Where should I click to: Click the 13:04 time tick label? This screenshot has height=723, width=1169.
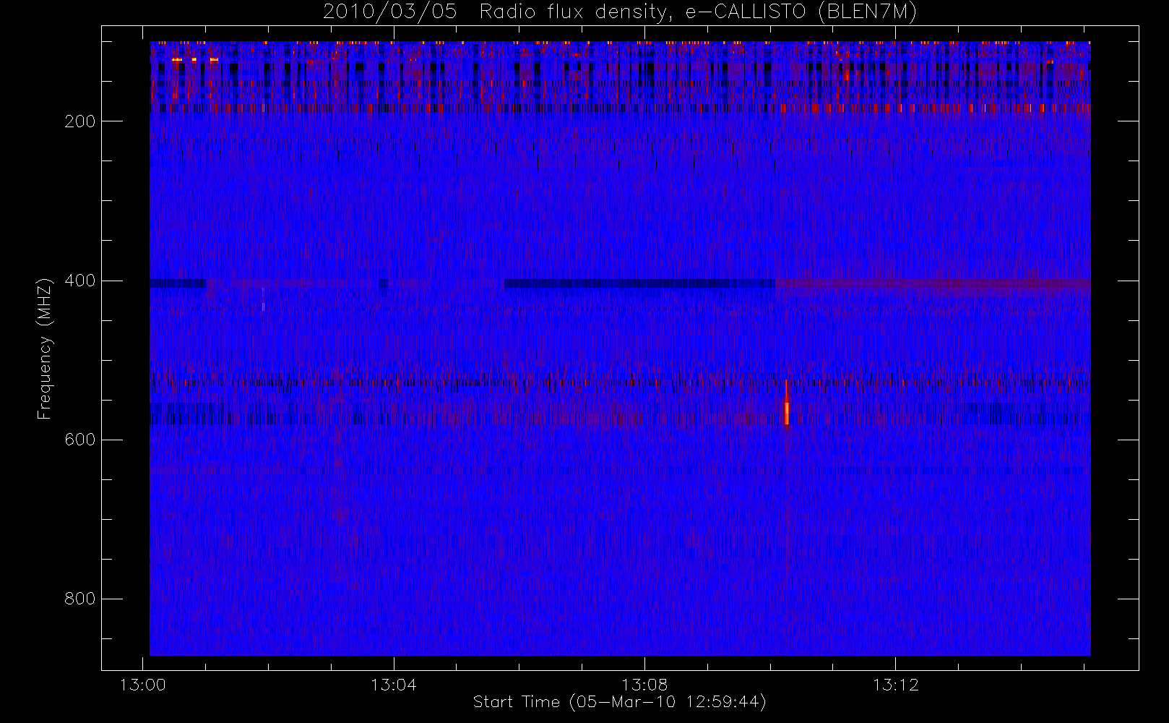click(x=394, y=685)
